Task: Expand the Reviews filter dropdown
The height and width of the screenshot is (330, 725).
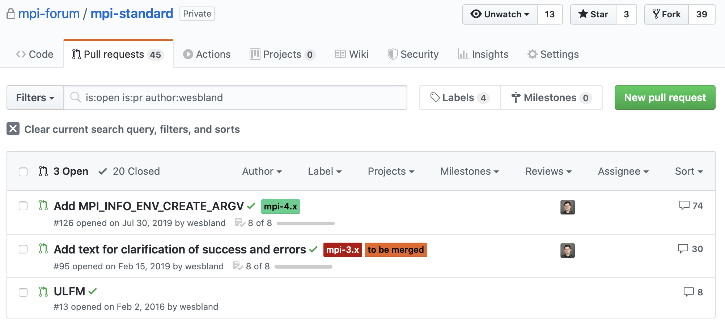Action: 548,171
